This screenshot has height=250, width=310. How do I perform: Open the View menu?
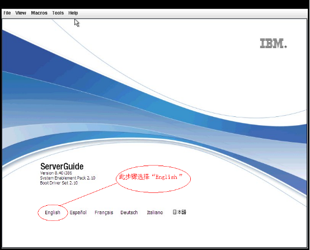point(21,13)
